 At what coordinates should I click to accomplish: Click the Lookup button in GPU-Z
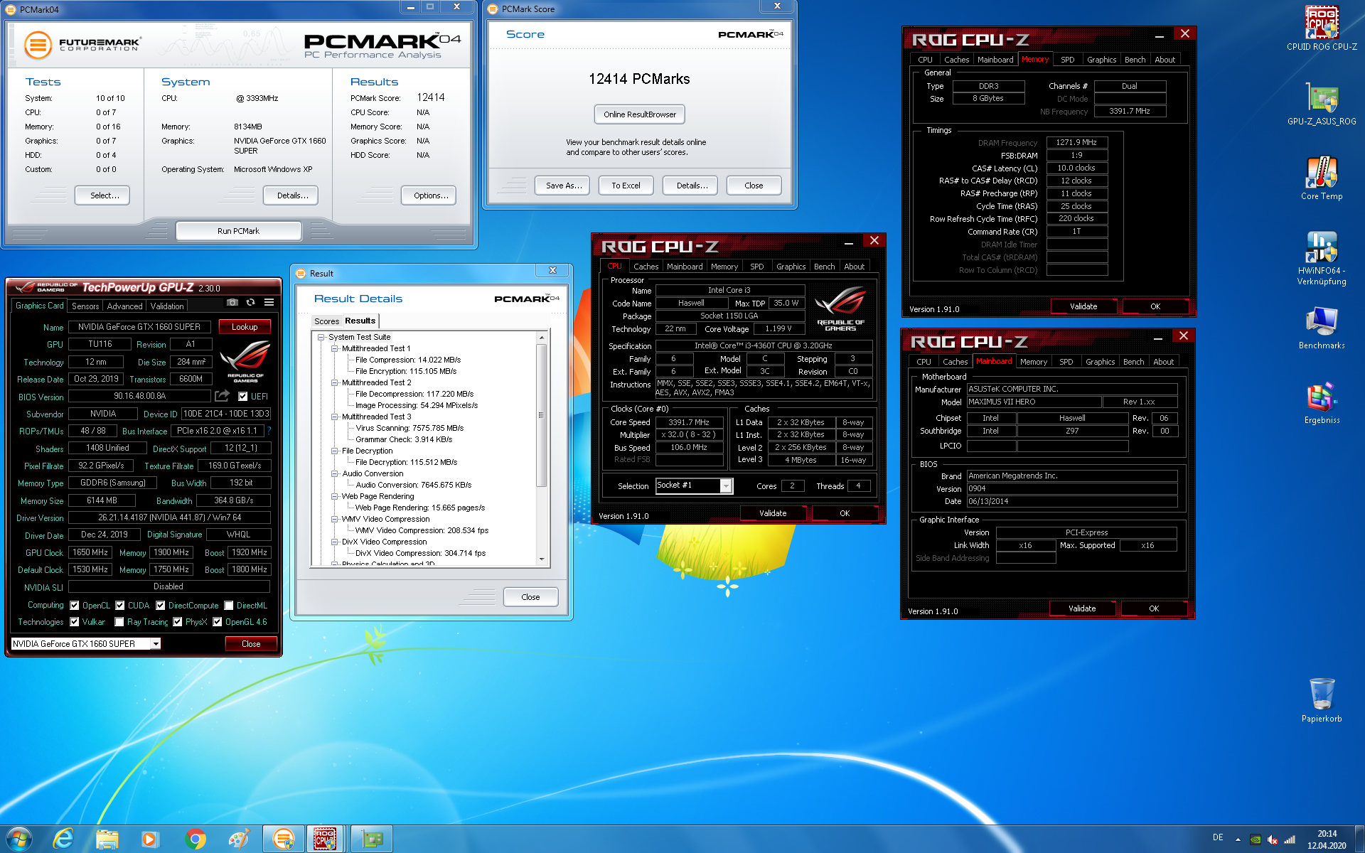245,327
